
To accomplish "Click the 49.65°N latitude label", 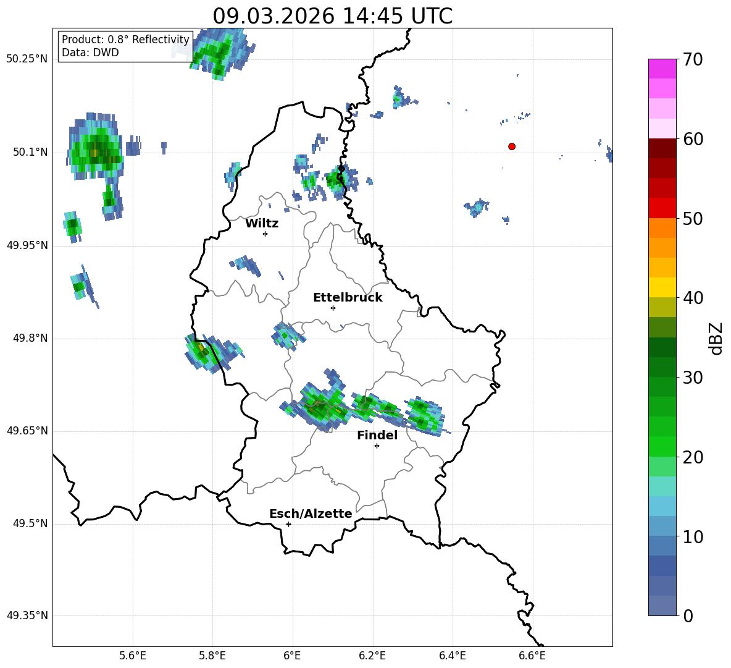I will click(27, 431).
